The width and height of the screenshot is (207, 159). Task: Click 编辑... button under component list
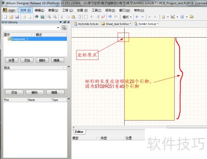coord(58,60)
